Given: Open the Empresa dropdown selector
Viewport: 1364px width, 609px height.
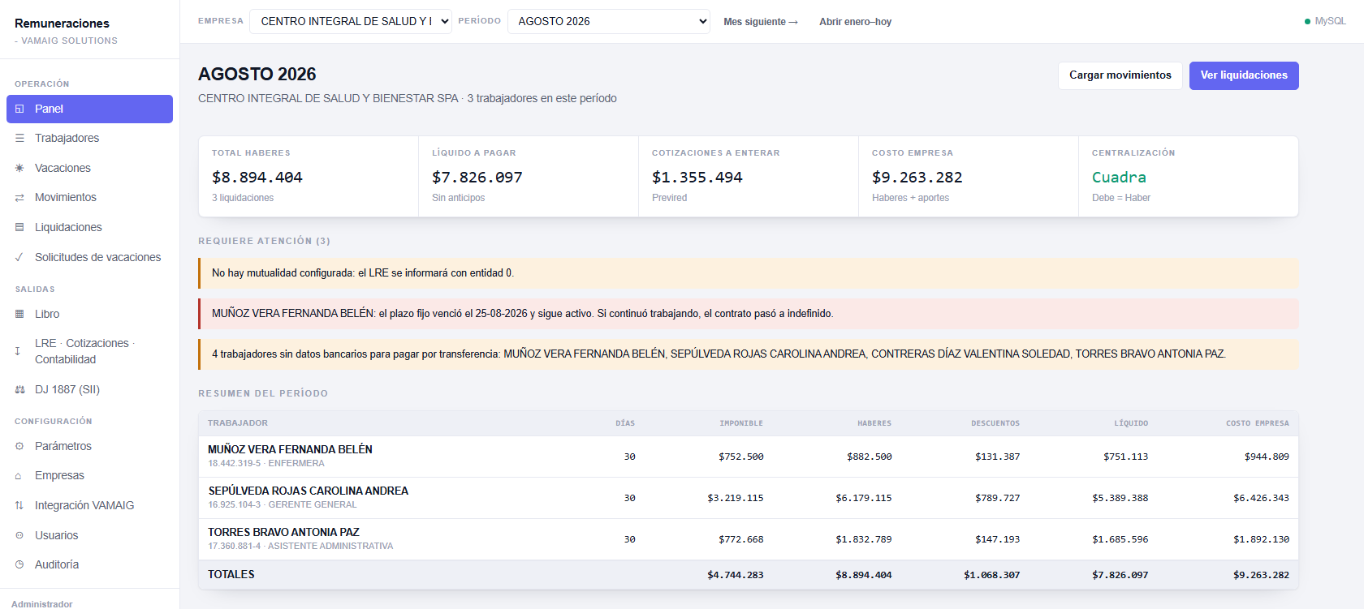Looking at the screenshot, I should 351,21.
